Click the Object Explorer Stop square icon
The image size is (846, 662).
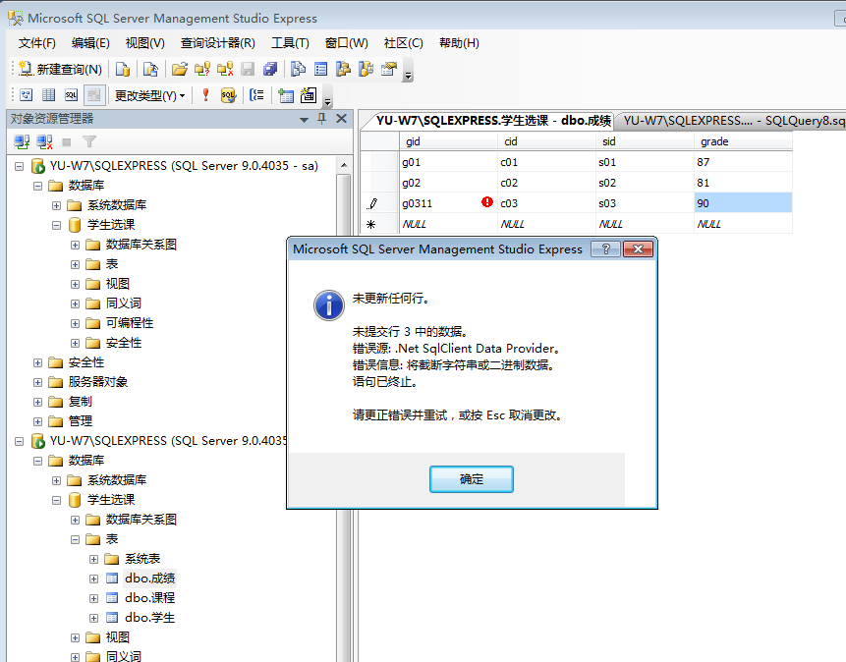click(x=67, y=141)
